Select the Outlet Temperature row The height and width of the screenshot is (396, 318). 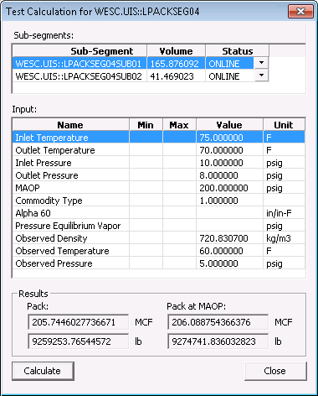pos(159,150)
